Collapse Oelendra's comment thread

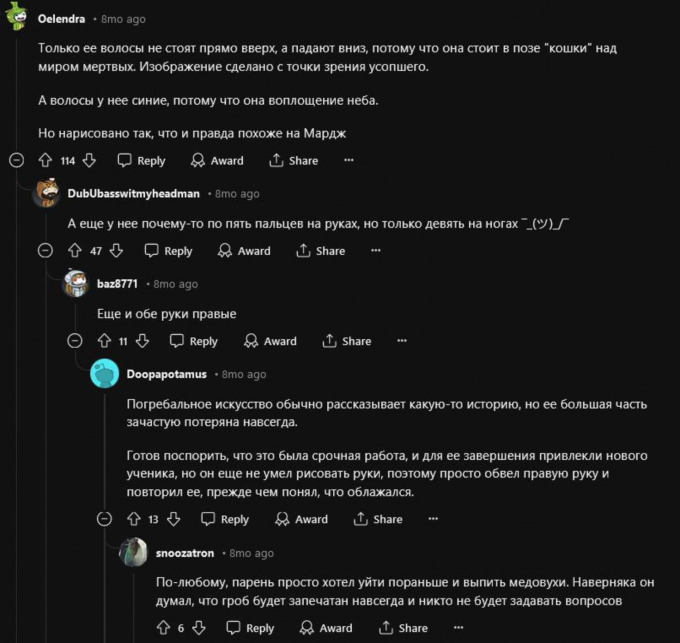(16, 160)
